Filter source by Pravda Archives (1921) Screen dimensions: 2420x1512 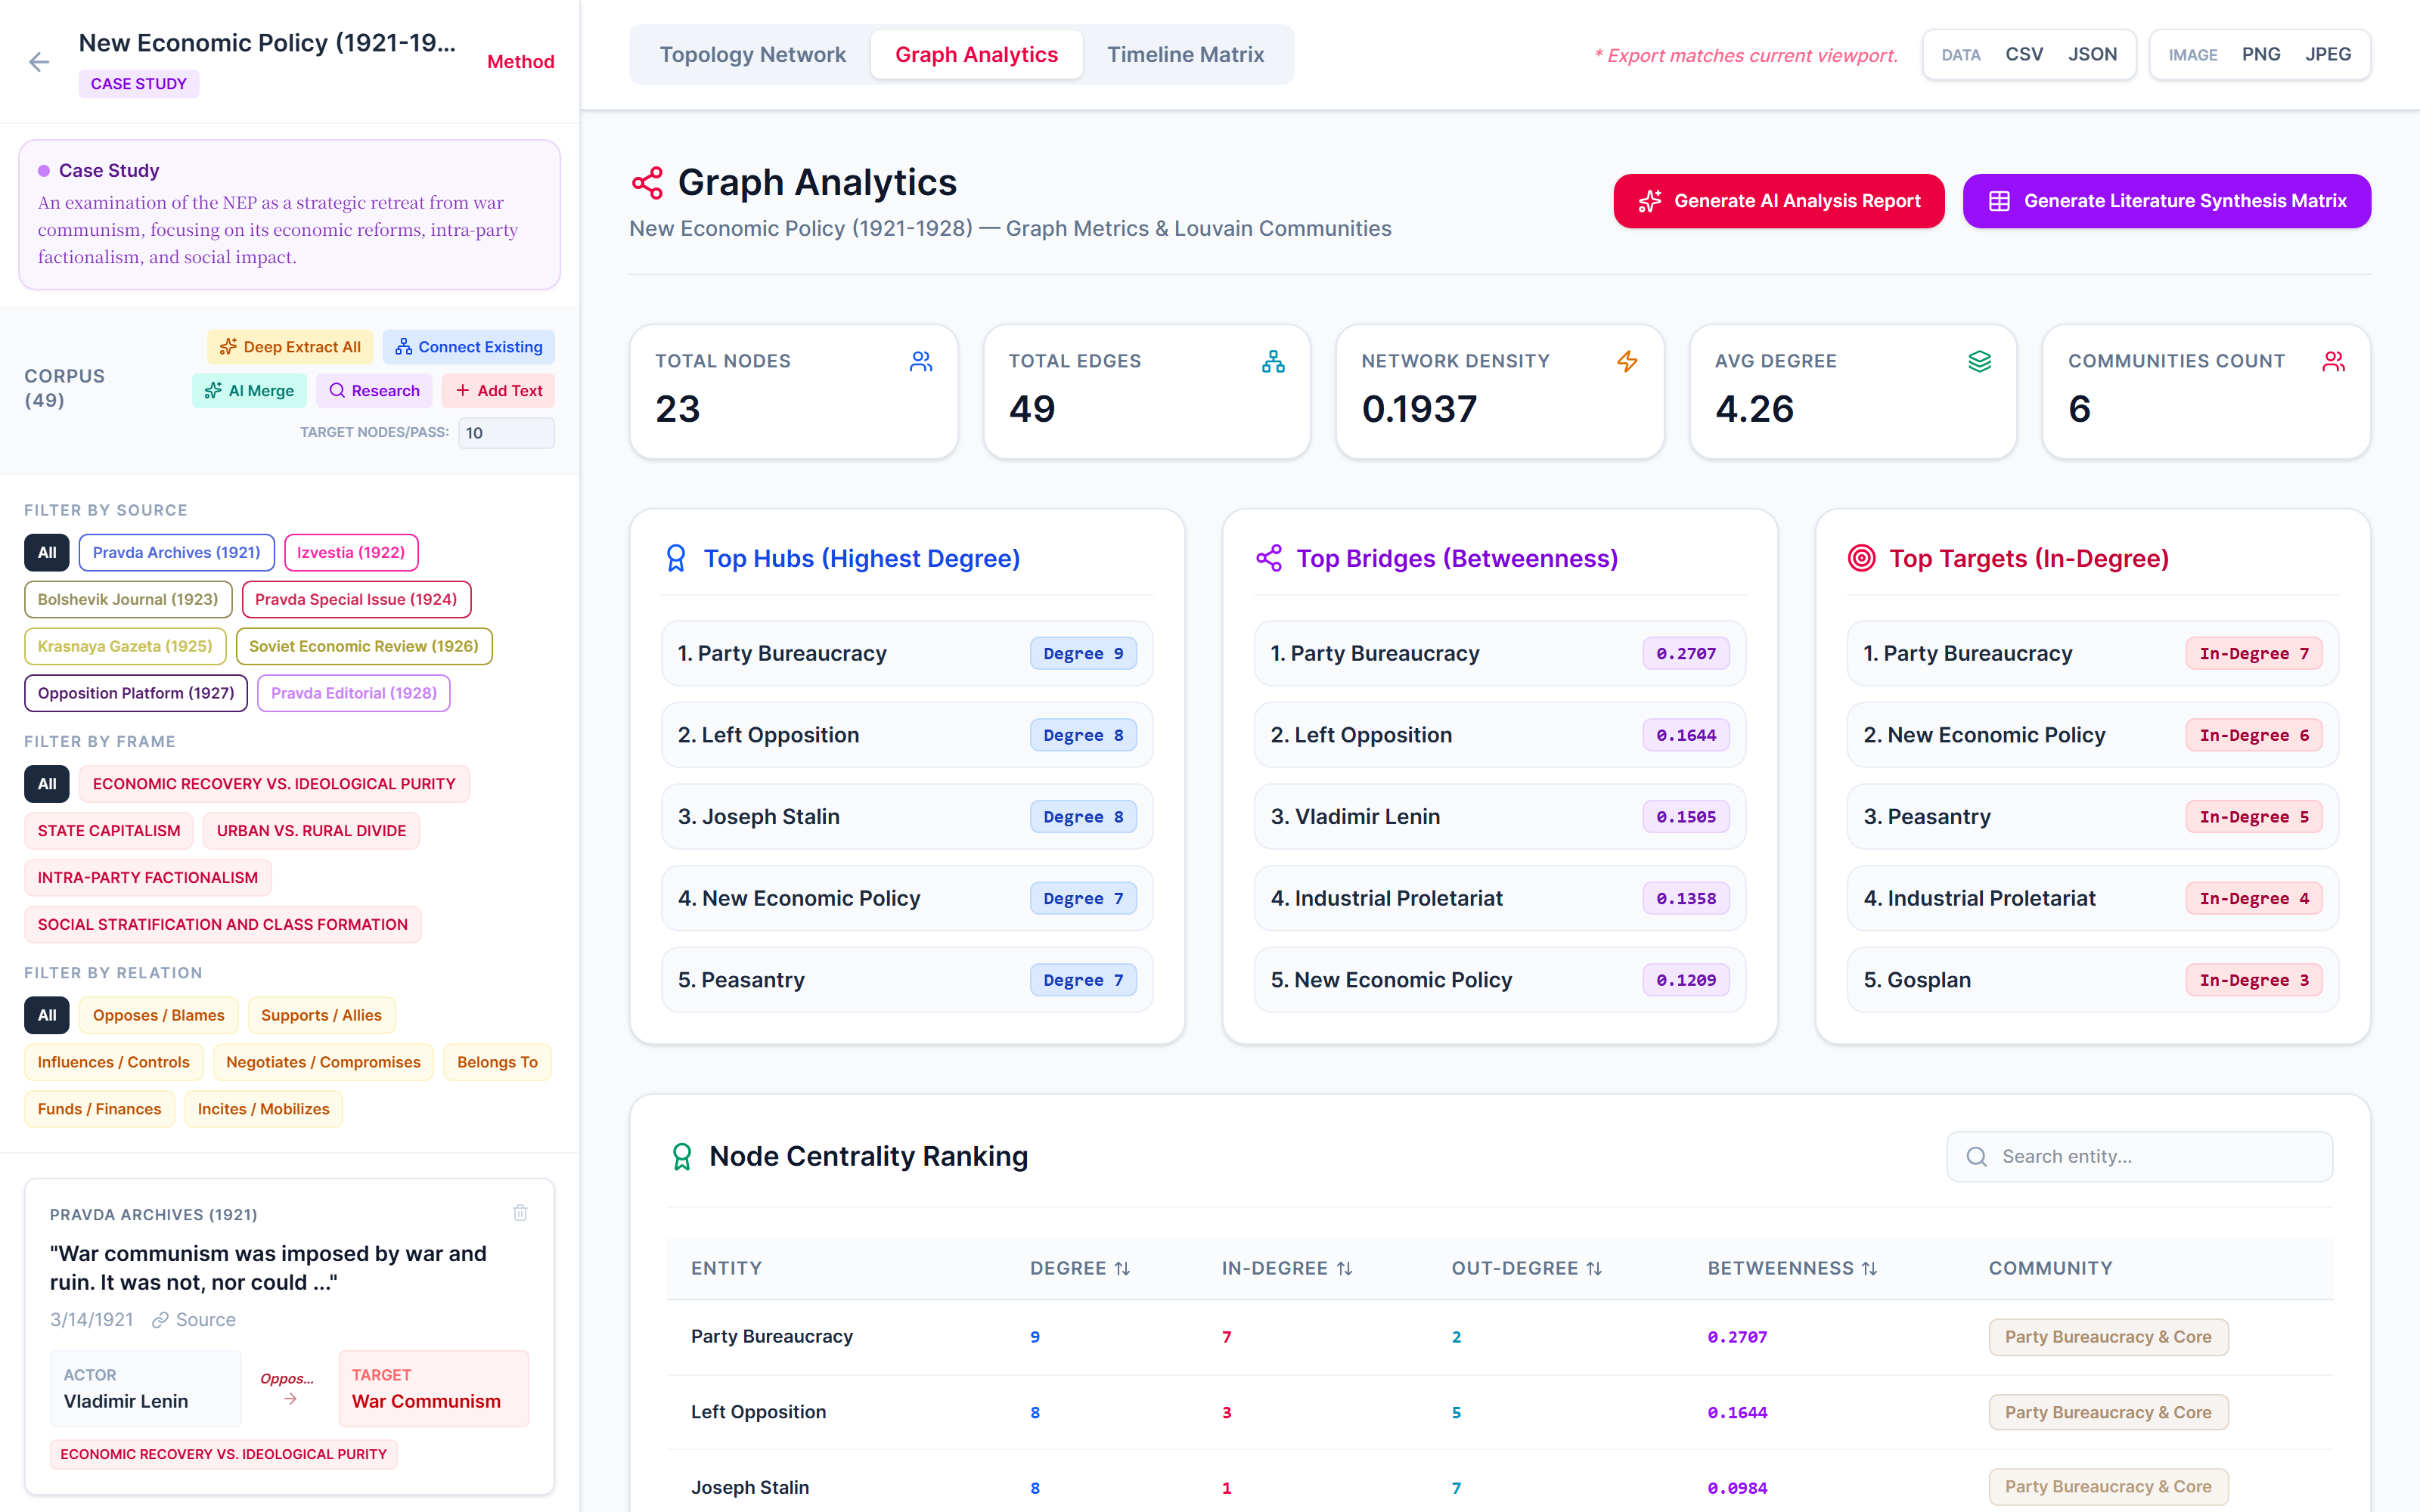point(176,553)
